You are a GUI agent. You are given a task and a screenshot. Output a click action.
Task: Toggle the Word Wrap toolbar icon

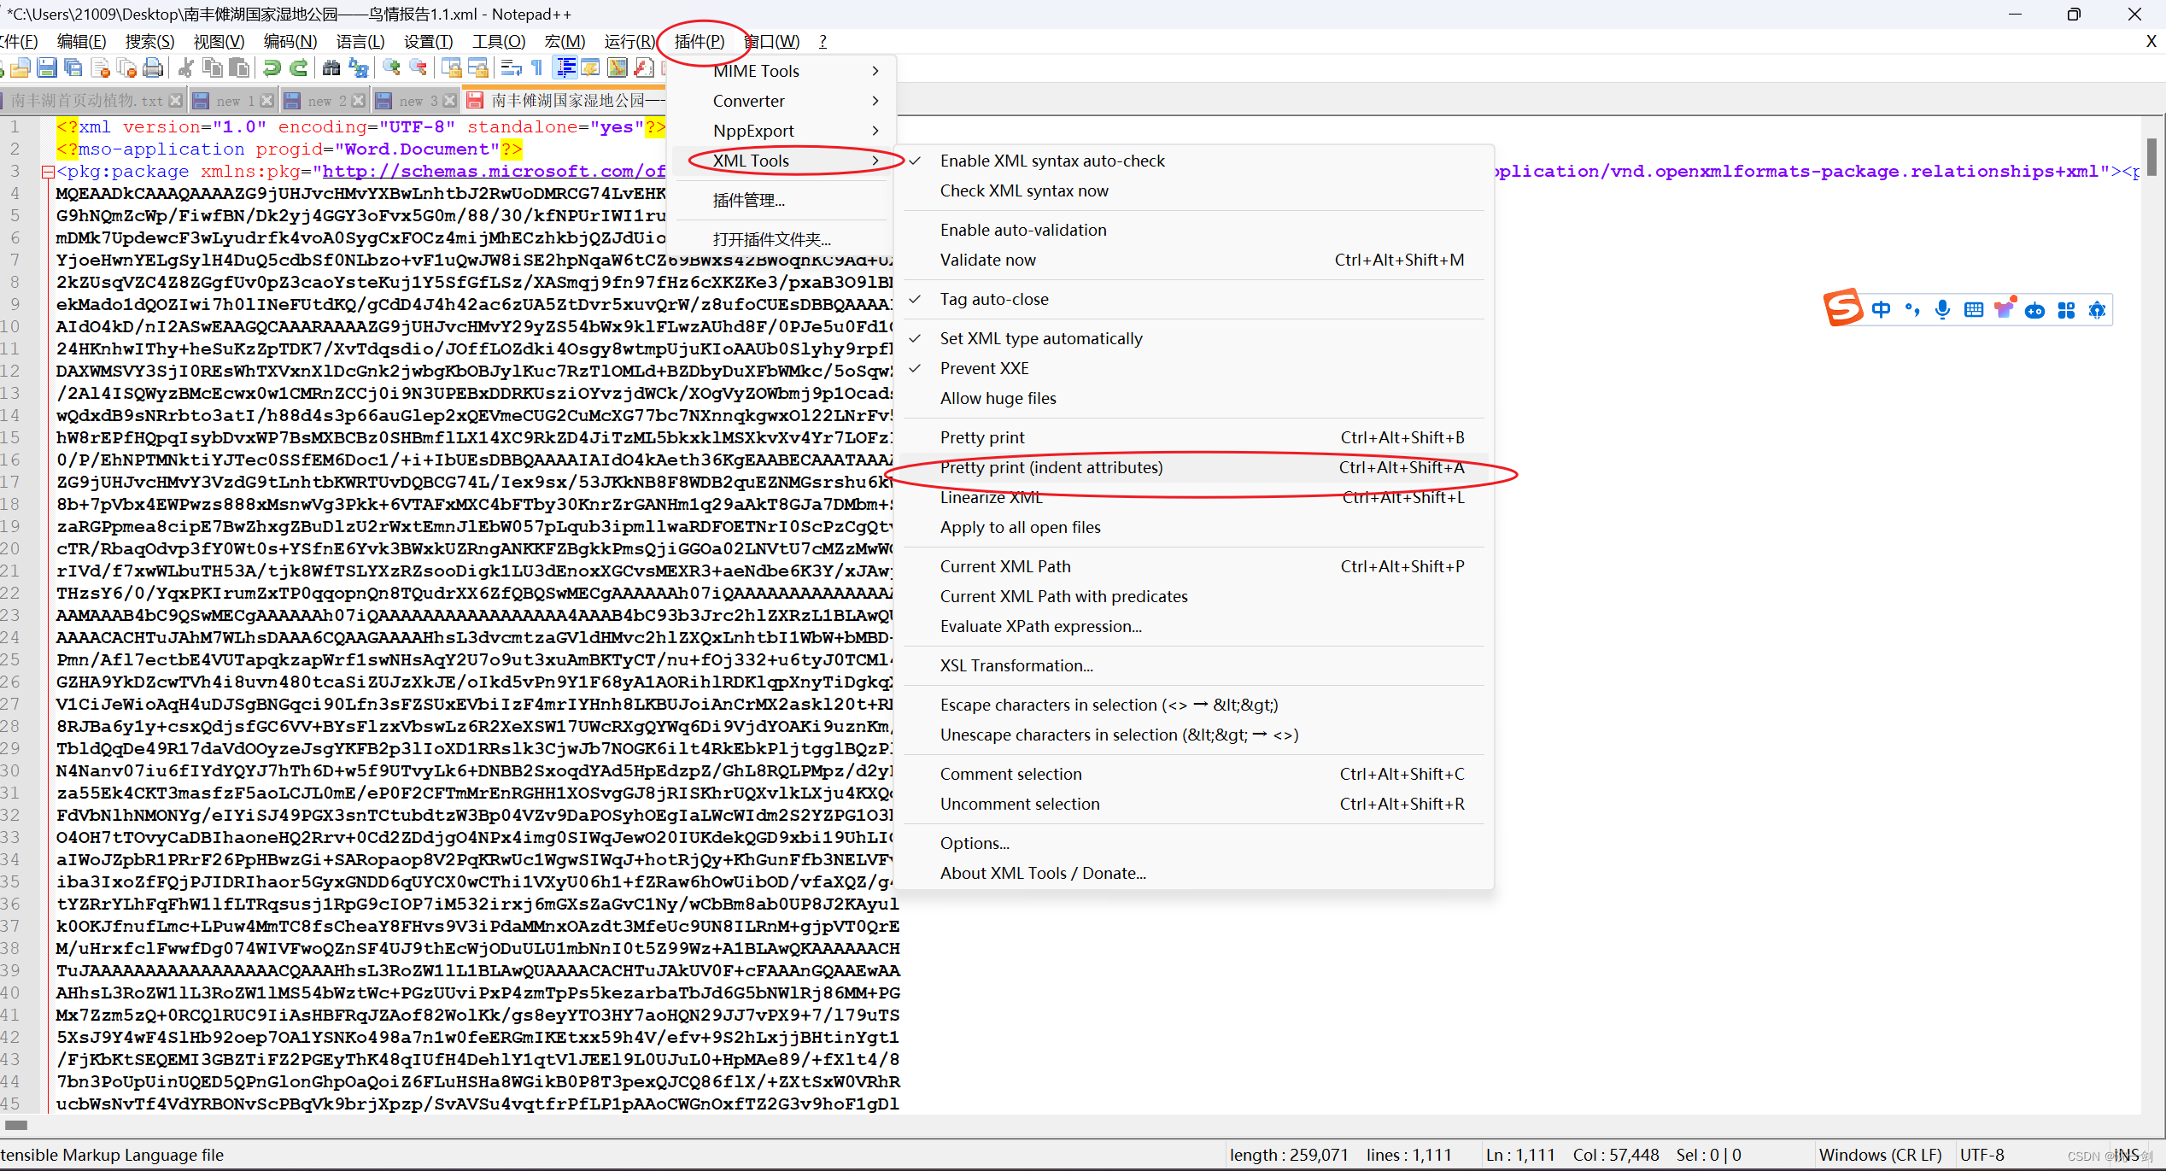click(511, 68)
